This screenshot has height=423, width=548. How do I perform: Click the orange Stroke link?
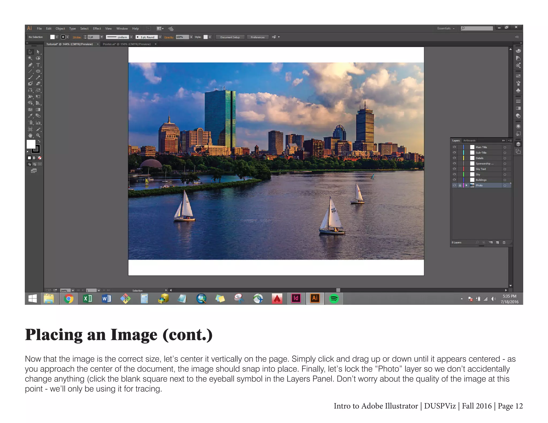pyautogui.click(x=77, y=37)
